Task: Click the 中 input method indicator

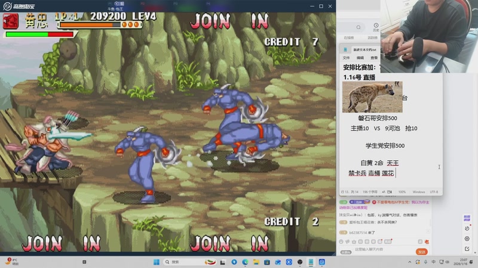Action: click(434, 262)
